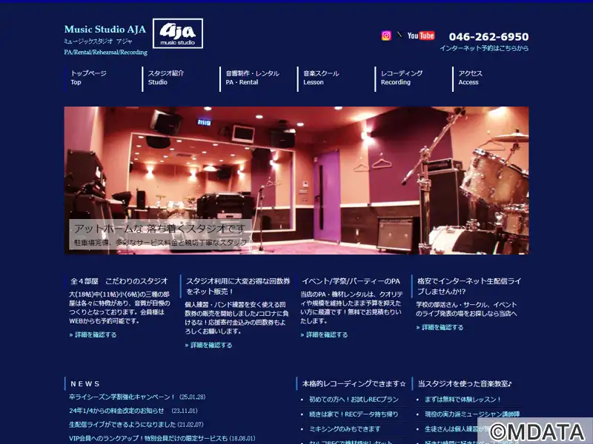593x444 pixels.
Task: Navigate to レコーディング Recording page
Action: [x=402, y=78]
